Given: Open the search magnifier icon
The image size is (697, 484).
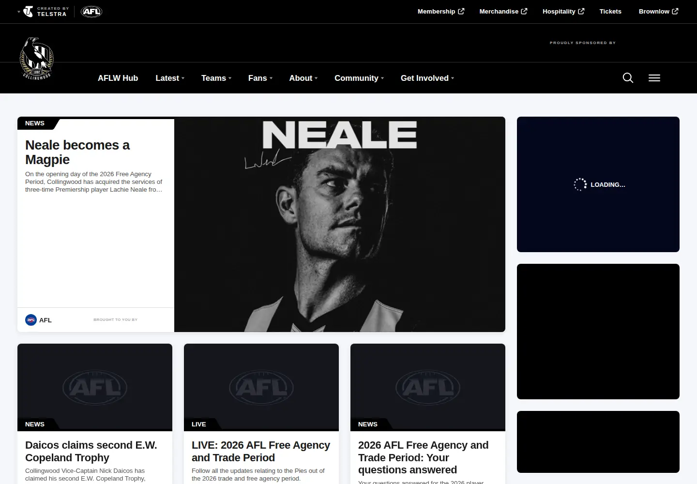Looking at the screenshot, I should coord(628,78).
